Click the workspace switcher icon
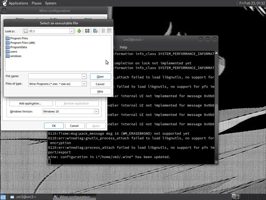Viewport: 266px width, 200px height. coord(235,197)
